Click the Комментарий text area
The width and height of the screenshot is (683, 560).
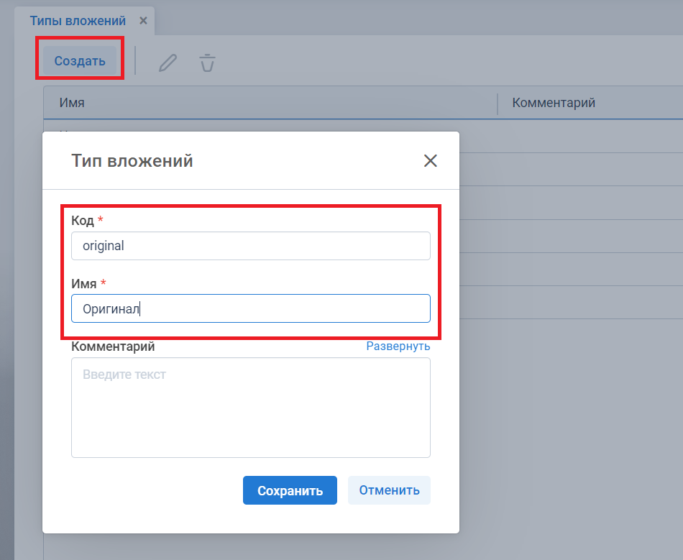251,408
